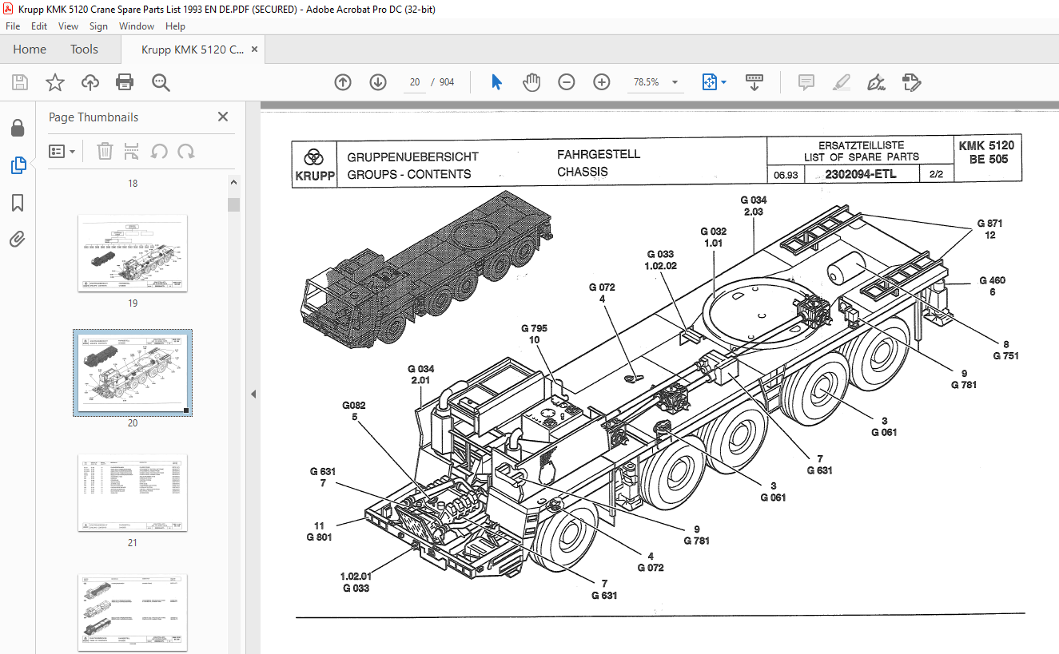Click the FAHRGESTELL heading text

coord(599,154)
